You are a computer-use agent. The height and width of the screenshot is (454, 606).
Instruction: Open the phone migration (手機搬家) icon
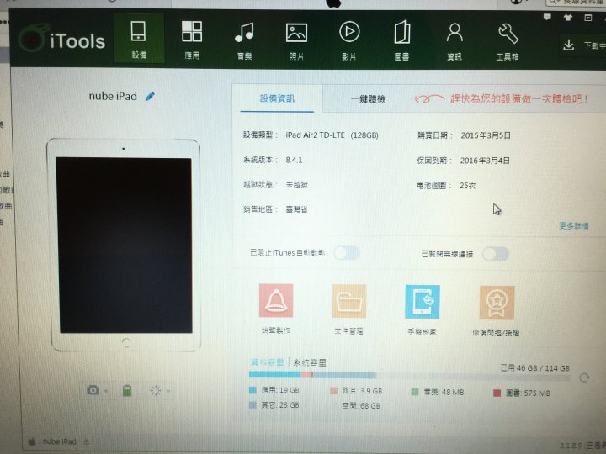[x=423, y=302]
